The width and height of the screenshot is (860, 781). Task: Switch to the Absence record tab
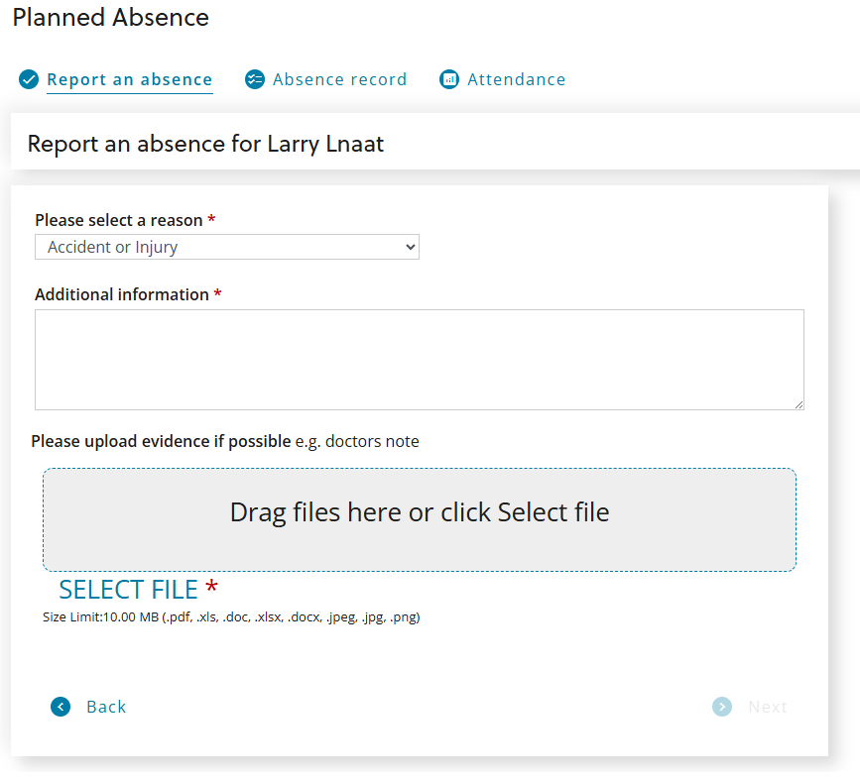pos(339,79)
